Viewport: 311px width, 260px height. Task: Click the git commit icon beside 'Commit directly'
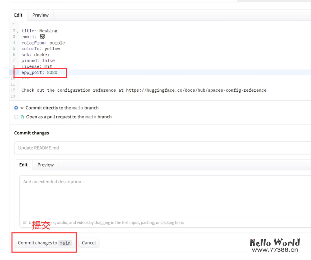[22, 108]
